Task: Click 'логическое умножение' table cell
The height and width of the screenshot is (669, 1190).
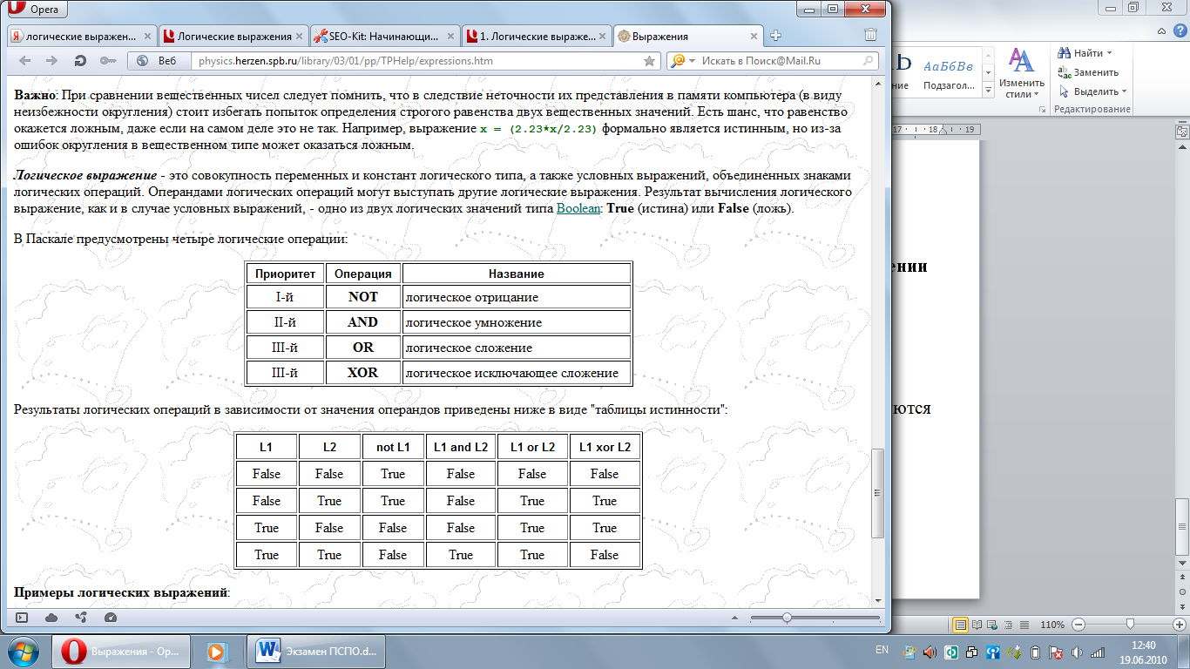Action: point(516,322)
